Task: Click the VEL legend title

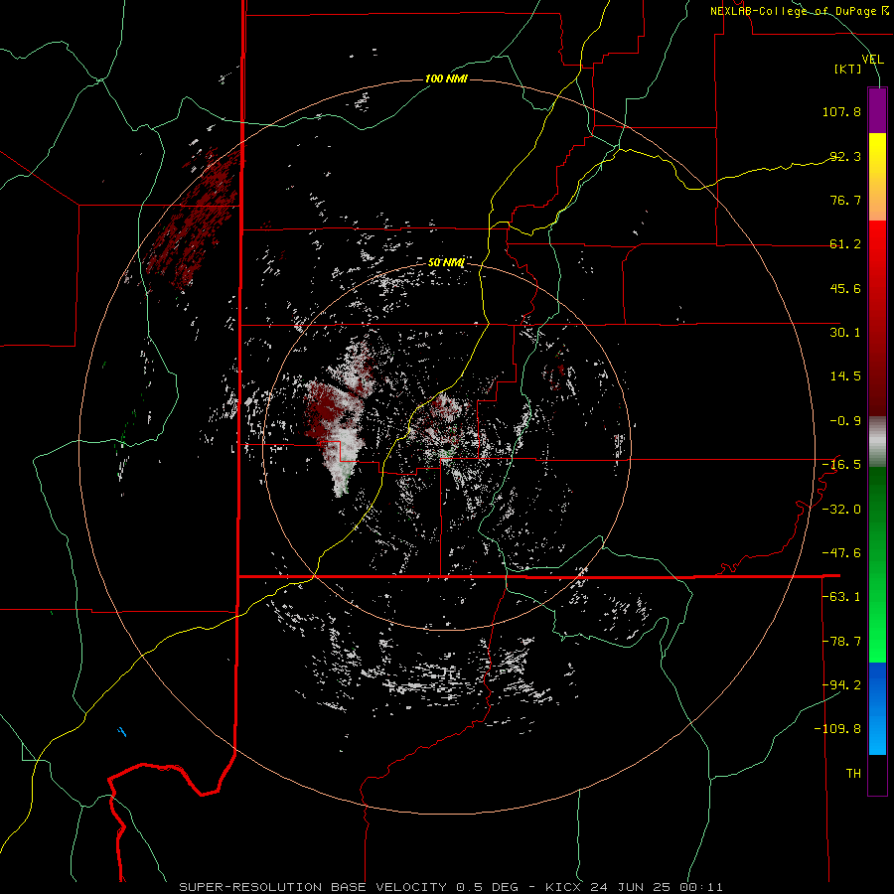Action: tap(872, 60)
